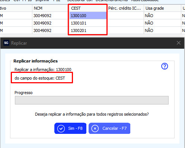Select the NCM column header
The image size is (185, 148).
(x=51, y=8)
